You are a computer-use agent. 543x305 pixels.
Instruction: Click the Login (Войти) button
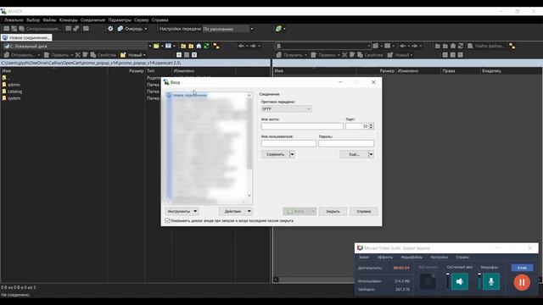[297, 211]
